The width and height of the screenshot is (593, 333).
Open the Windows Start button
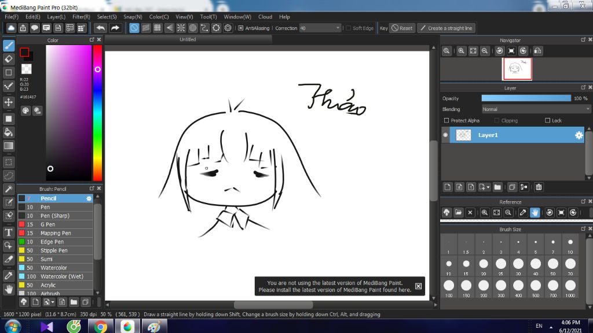point(13,326)
